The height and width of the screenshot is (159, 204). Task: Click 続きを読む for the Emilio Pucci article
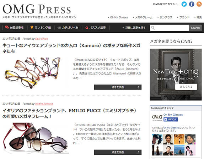pyautogui.click(x=118, y=152)
